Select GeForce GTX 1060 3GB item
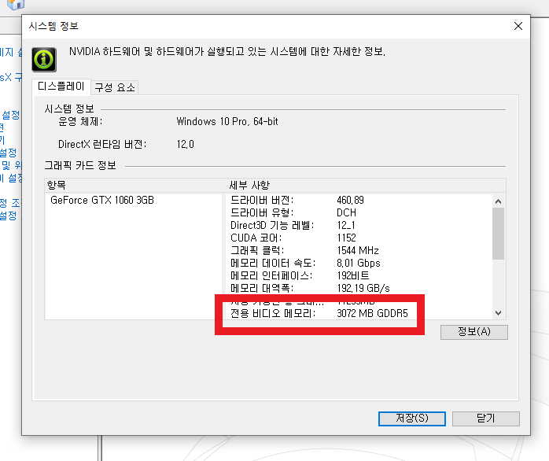Screen dimensions: 549x461 pyautogui.click(x=102, y=200)
